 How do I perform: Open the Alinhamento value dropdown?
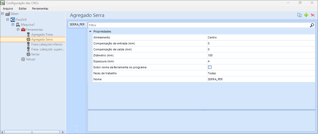click(261, 37)
